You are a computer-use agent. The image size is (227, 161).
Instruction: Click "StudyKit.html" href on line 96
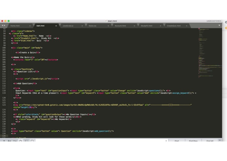[29, 38]
